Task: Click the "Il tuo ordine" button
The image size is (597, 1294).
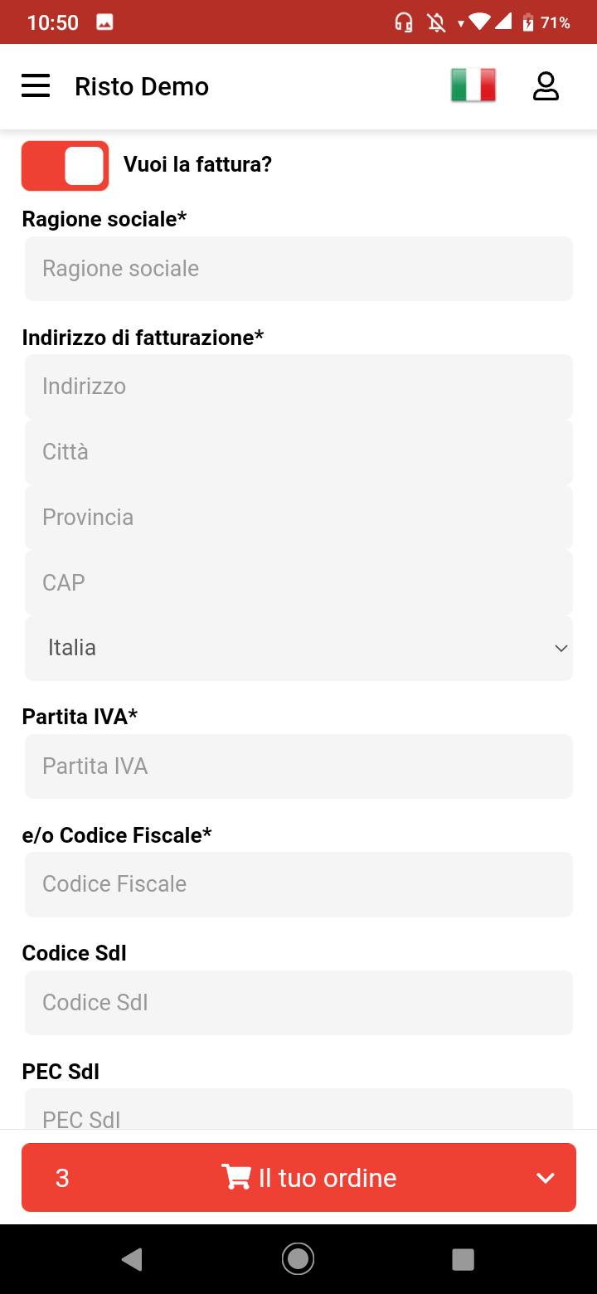Action: (x=328, y=1178)
